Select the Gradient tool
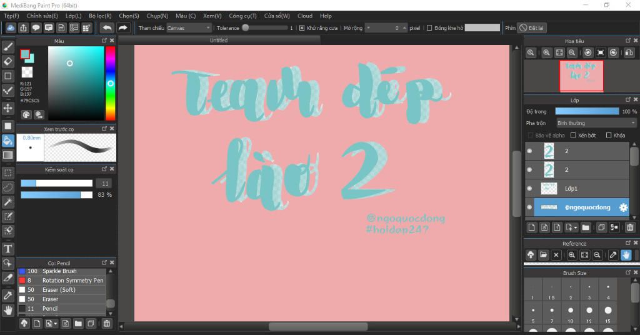 click(x=7, y=155)
